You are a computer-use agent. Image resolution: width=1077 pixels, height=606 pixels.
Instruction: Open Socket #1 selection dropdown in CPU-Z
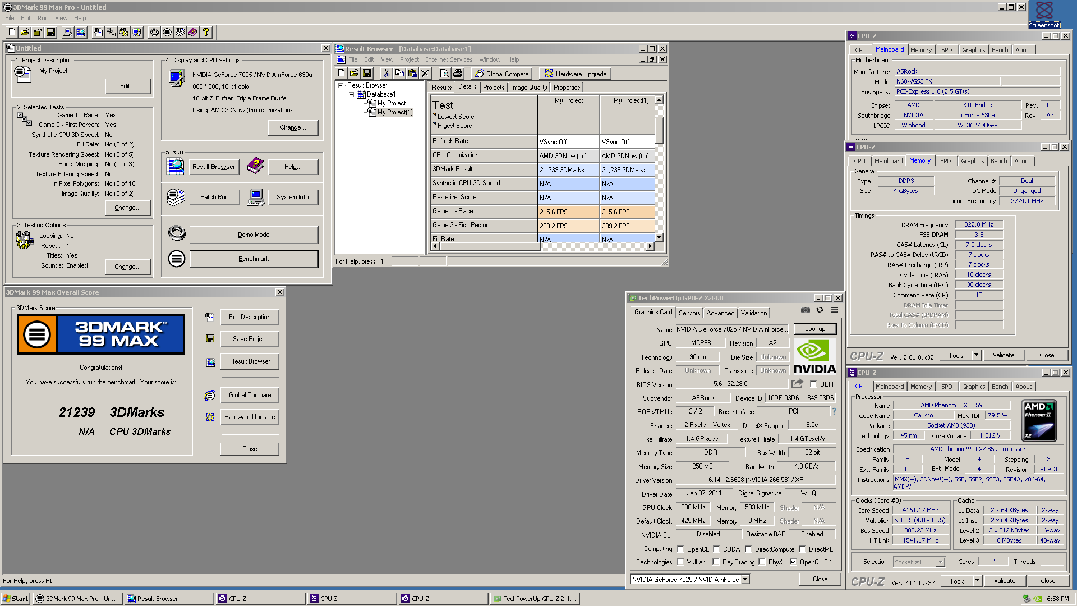[941, 562]
